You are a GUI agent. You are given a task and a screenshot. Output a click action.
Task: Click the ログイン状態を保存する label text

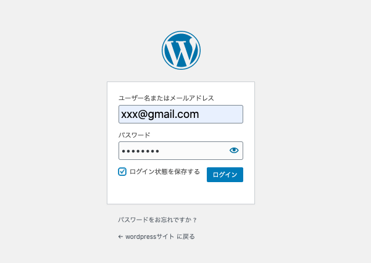pos(165,172)
